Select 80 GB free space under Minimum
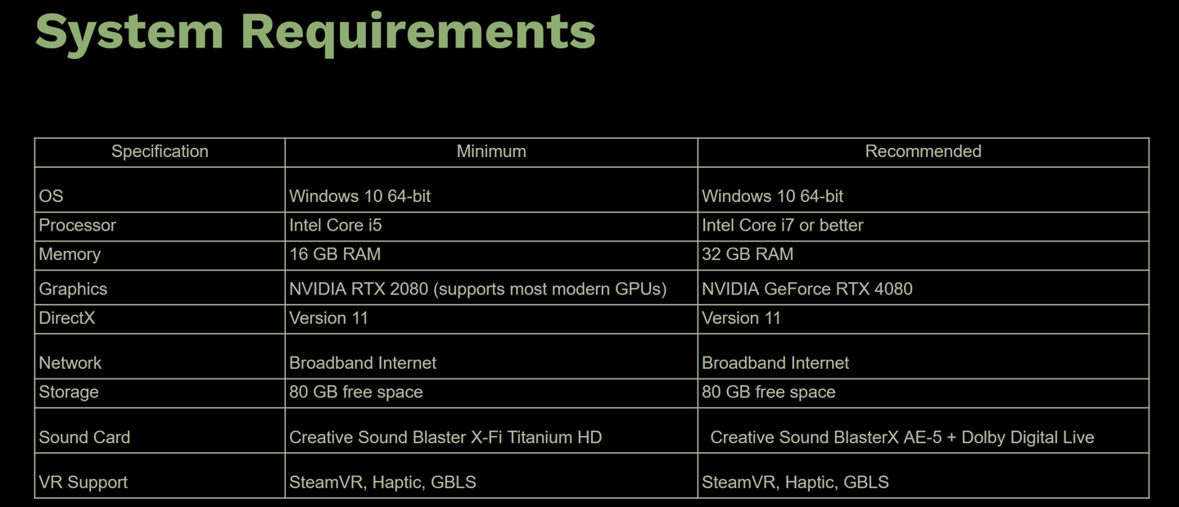 356,392
